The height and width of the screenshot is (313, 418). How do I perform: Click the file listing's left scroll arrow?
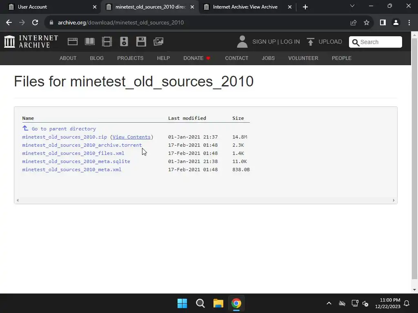pos(18,201)
